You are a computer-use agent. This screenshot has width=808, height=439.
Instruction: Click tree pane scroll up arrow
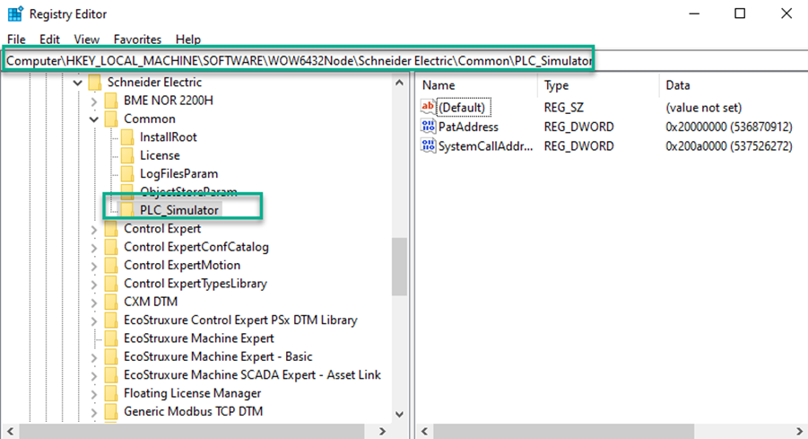399,83
